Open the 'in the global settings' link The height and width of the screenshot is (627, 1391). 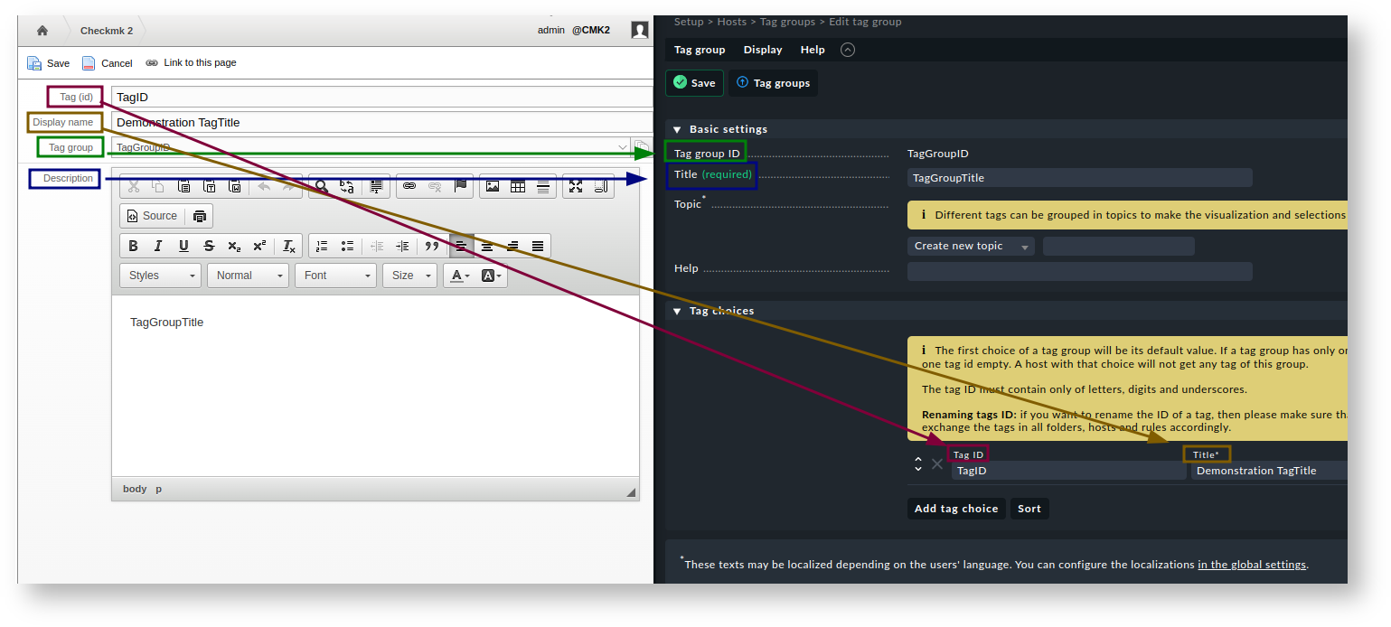coord(1252,565)
